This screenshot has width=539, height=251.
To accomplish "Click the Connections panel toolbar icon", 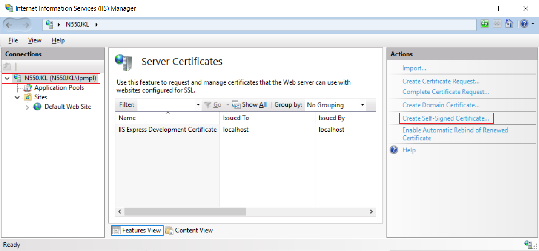I will [x=7, y=66].
